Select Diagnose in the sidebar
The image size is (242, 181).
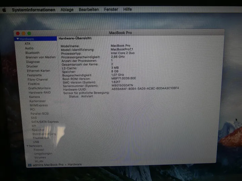tap(33, 62)
